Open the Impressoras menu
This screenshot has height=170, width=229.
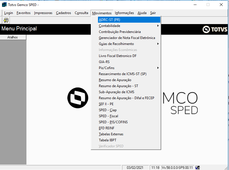(43, 13)
